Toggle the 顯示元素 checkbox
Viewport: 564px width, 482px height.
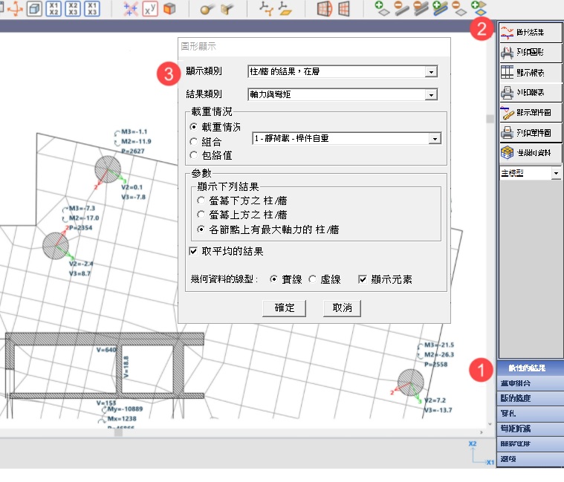tap(363, 279)
